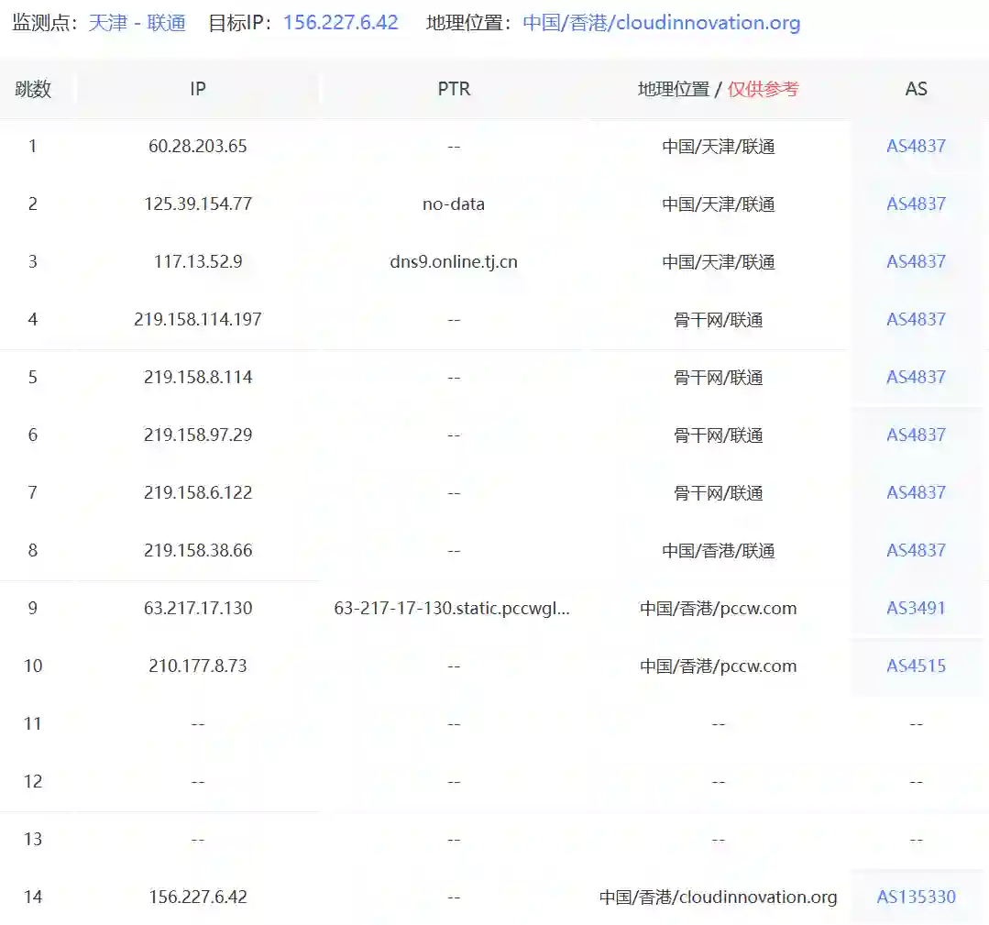Viewport: 989px width, 925px height.
Task: Open the 仅供参考 note in the header
Action: (764, 89)
